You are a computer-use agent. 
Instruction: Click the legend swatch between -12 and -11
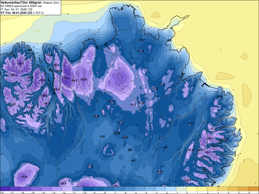[x=67, y=189]
